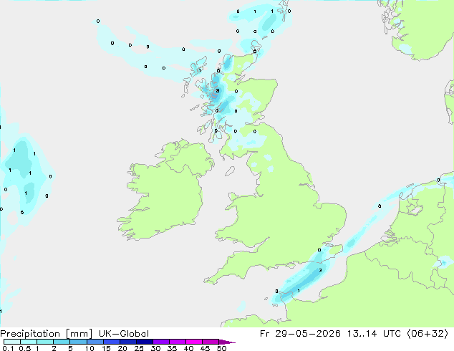This screenshot has width=454, height=351.
Task: Click the "0.5" legend scale number
Action: pos(25,348)
